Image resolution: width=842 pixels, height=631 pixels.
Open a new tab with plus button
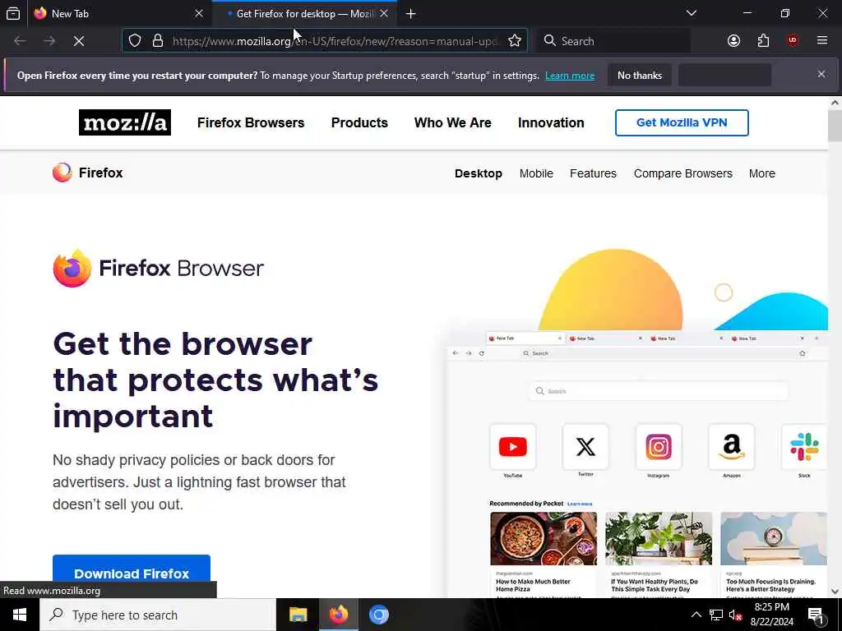pyautogui.click(x=411, y=13)
